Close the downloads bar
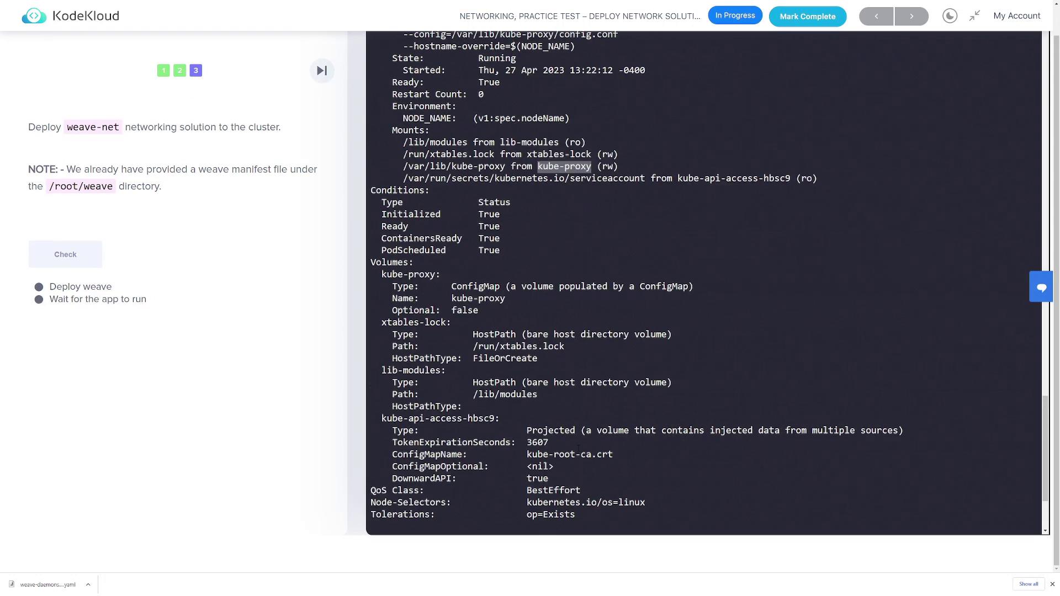Screen dimensions: 1060x596 1052,584
